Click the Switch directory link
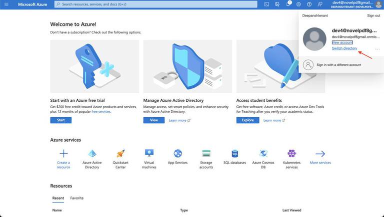This screenshot has height=217, width=384. click(344, 48)
